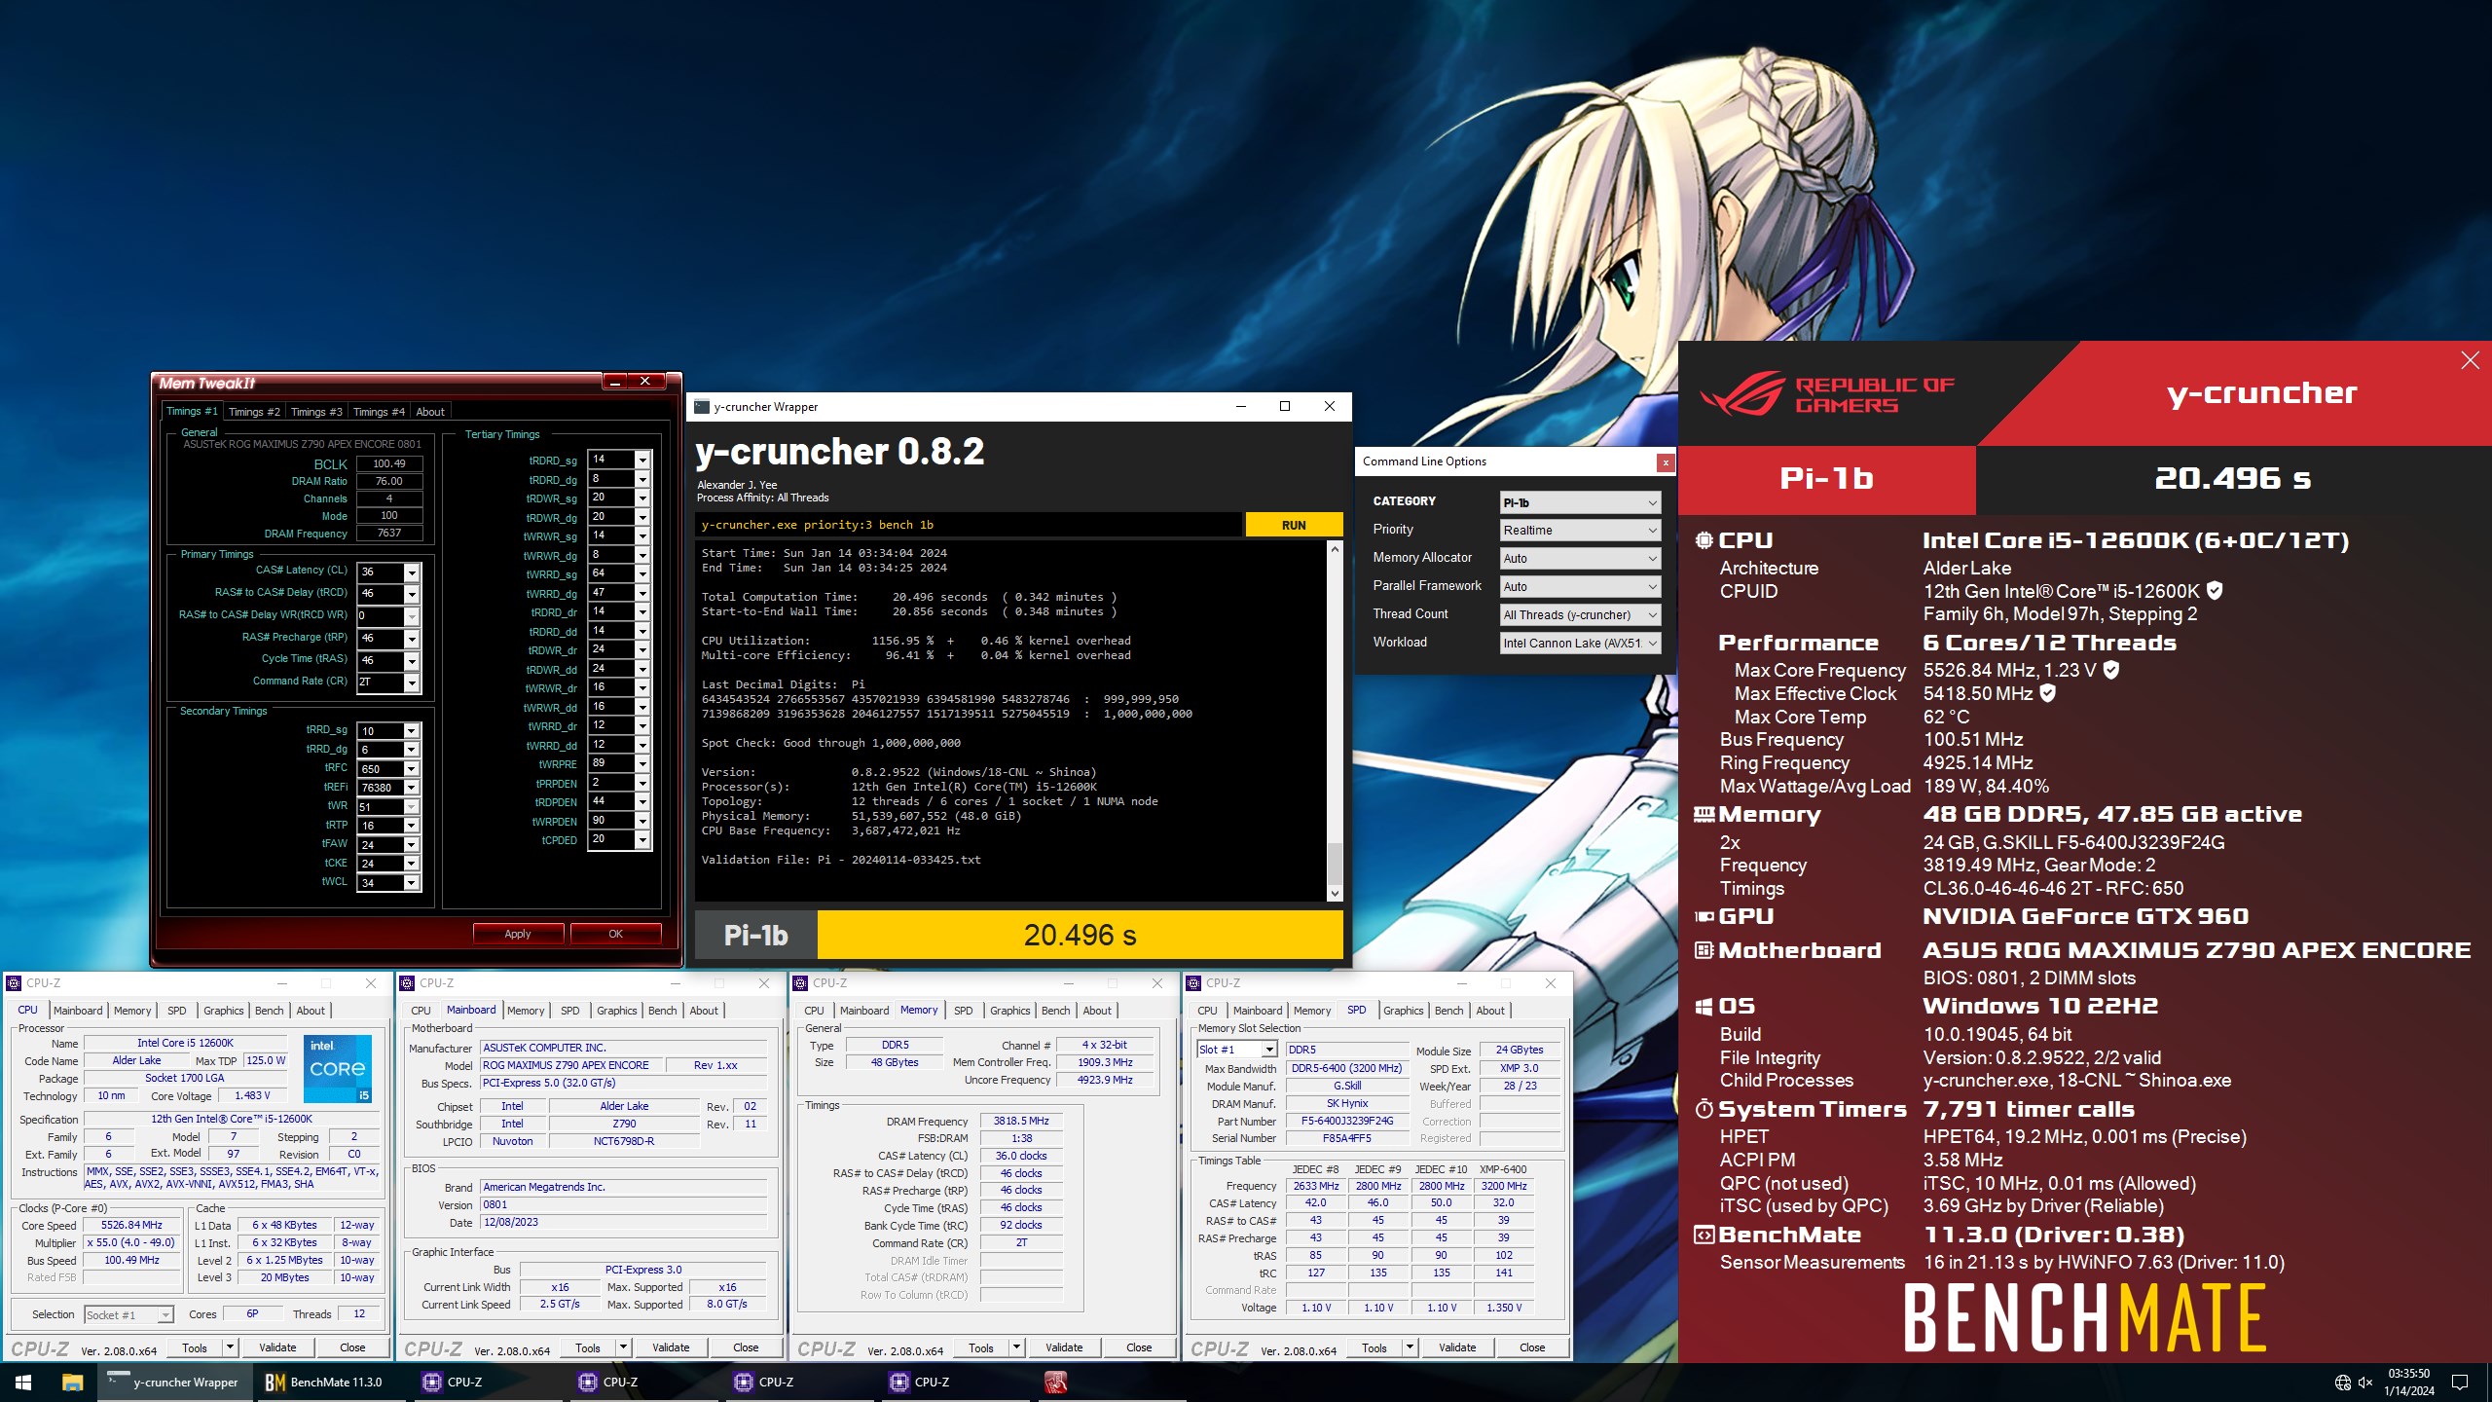Open File Explorer from the taskbar

72,1383
